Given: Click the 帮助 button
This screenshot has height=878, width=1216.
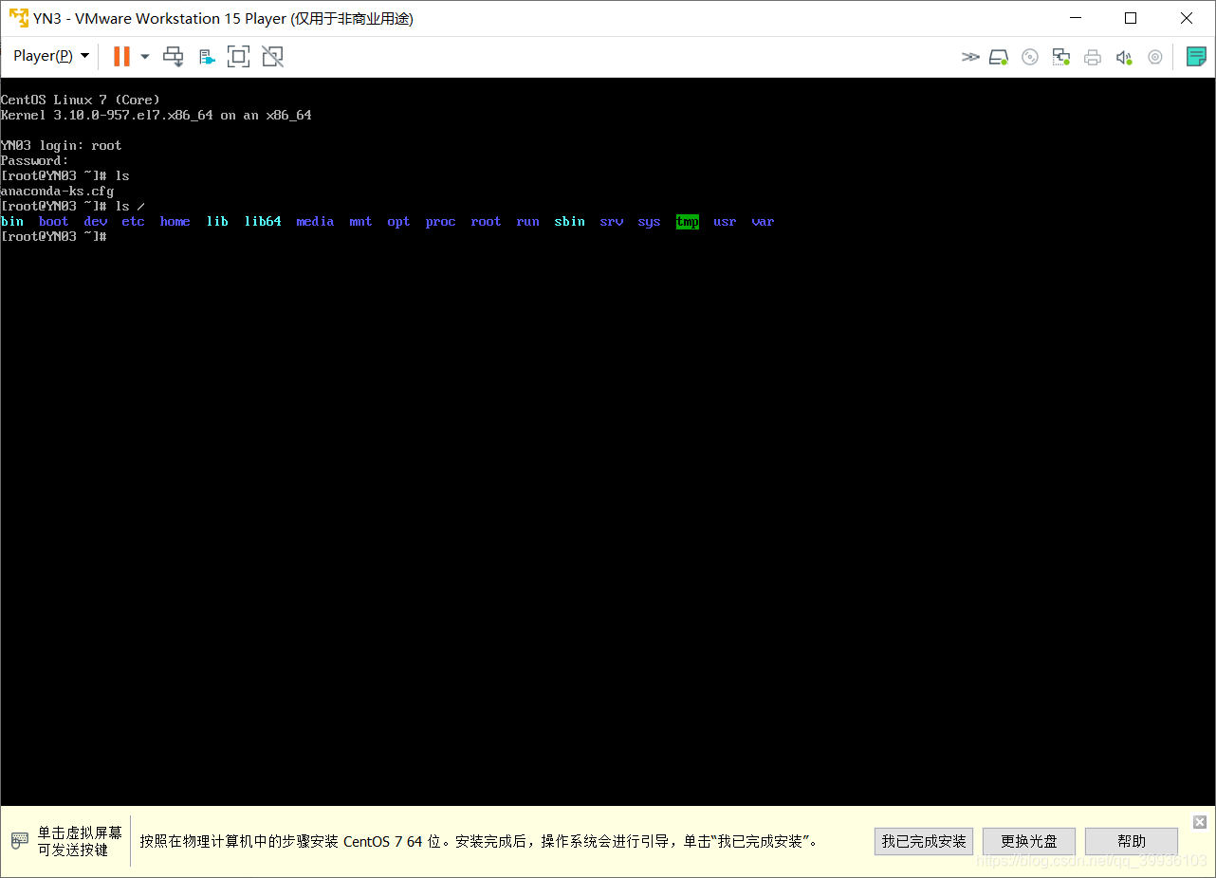Looking at the screenshot, I should click(x=1132, y=841).
